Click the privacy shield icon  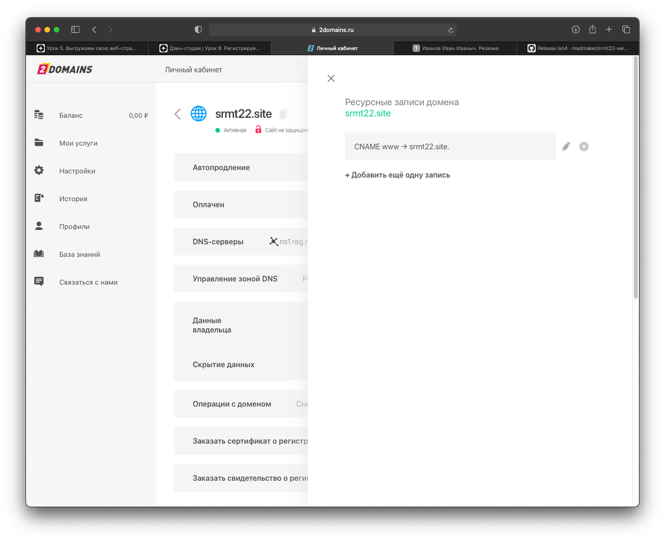[198, 29]
